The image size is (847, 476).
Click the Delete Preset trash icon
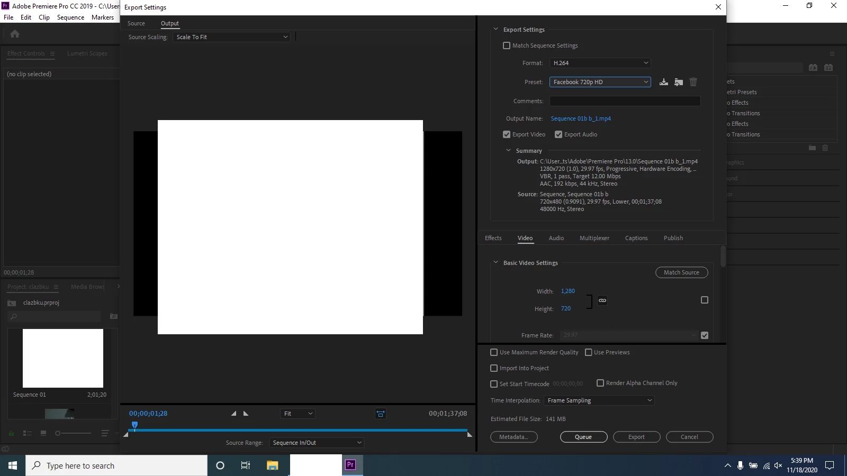pos(693,82)
